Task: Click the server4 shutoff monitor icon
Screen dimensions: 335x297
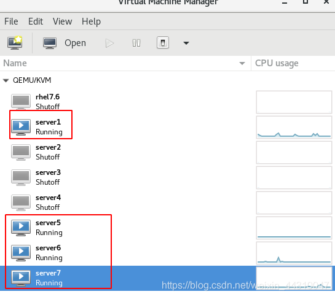Action: coord(21,202)
